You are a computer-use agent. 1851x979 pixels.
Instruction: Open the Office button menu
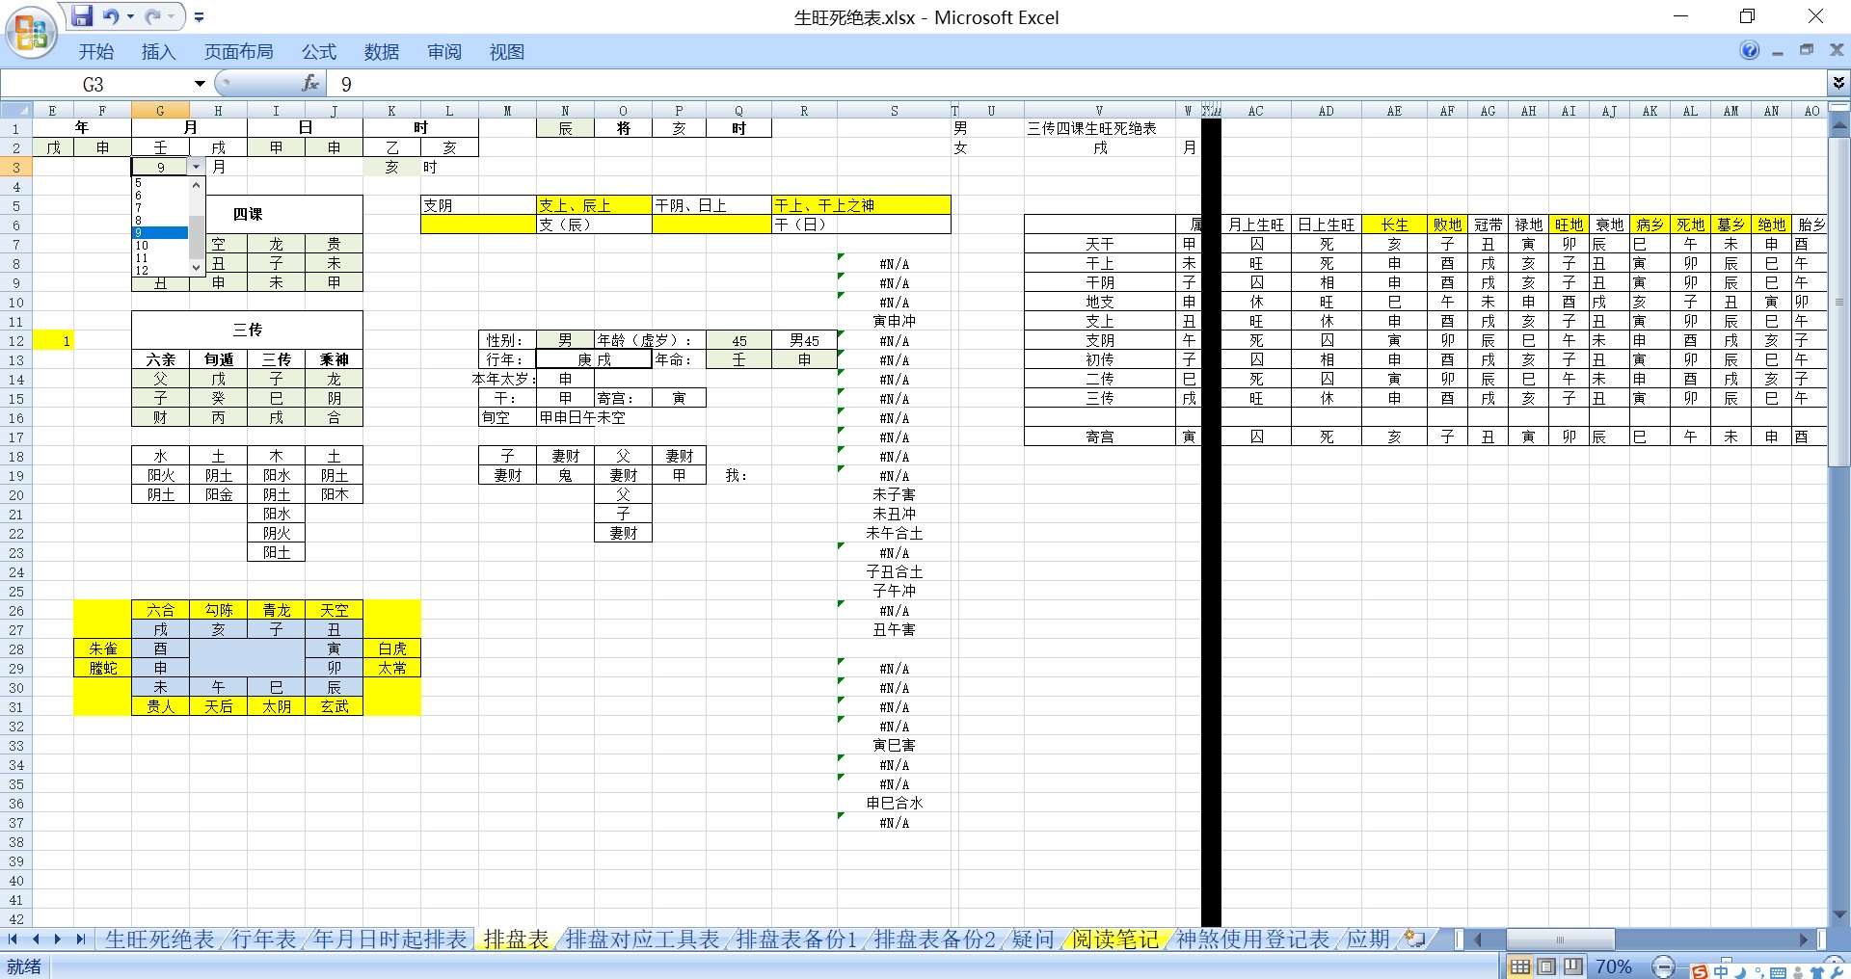point(31,32)
